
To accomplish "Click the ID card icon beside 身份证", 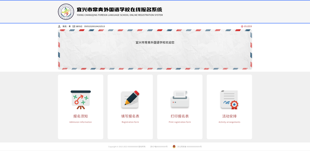I will [x=74, y=26].
